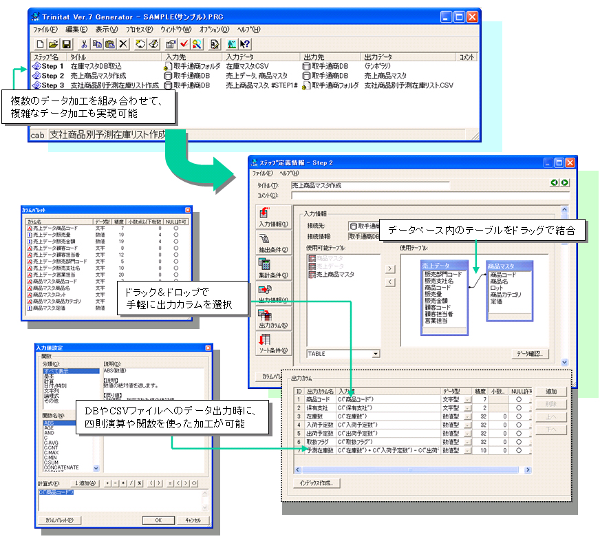Delete the step with the X icon
Screen dimensions: 611x541
click(123, 44)
